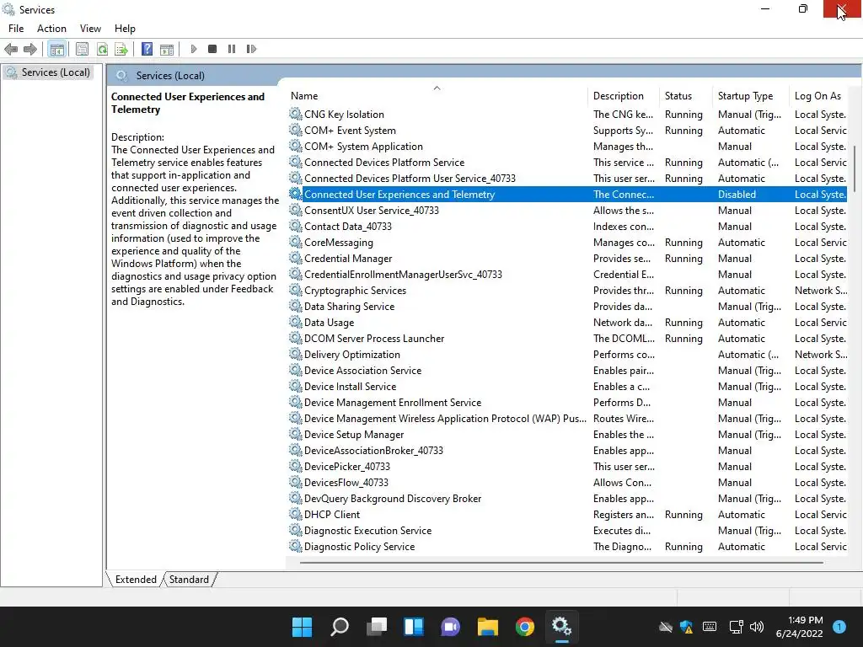The height and width of the screenshot is (647, 863).
Task: Click the vertical scrollbar thumb
Action: [855, 168]
